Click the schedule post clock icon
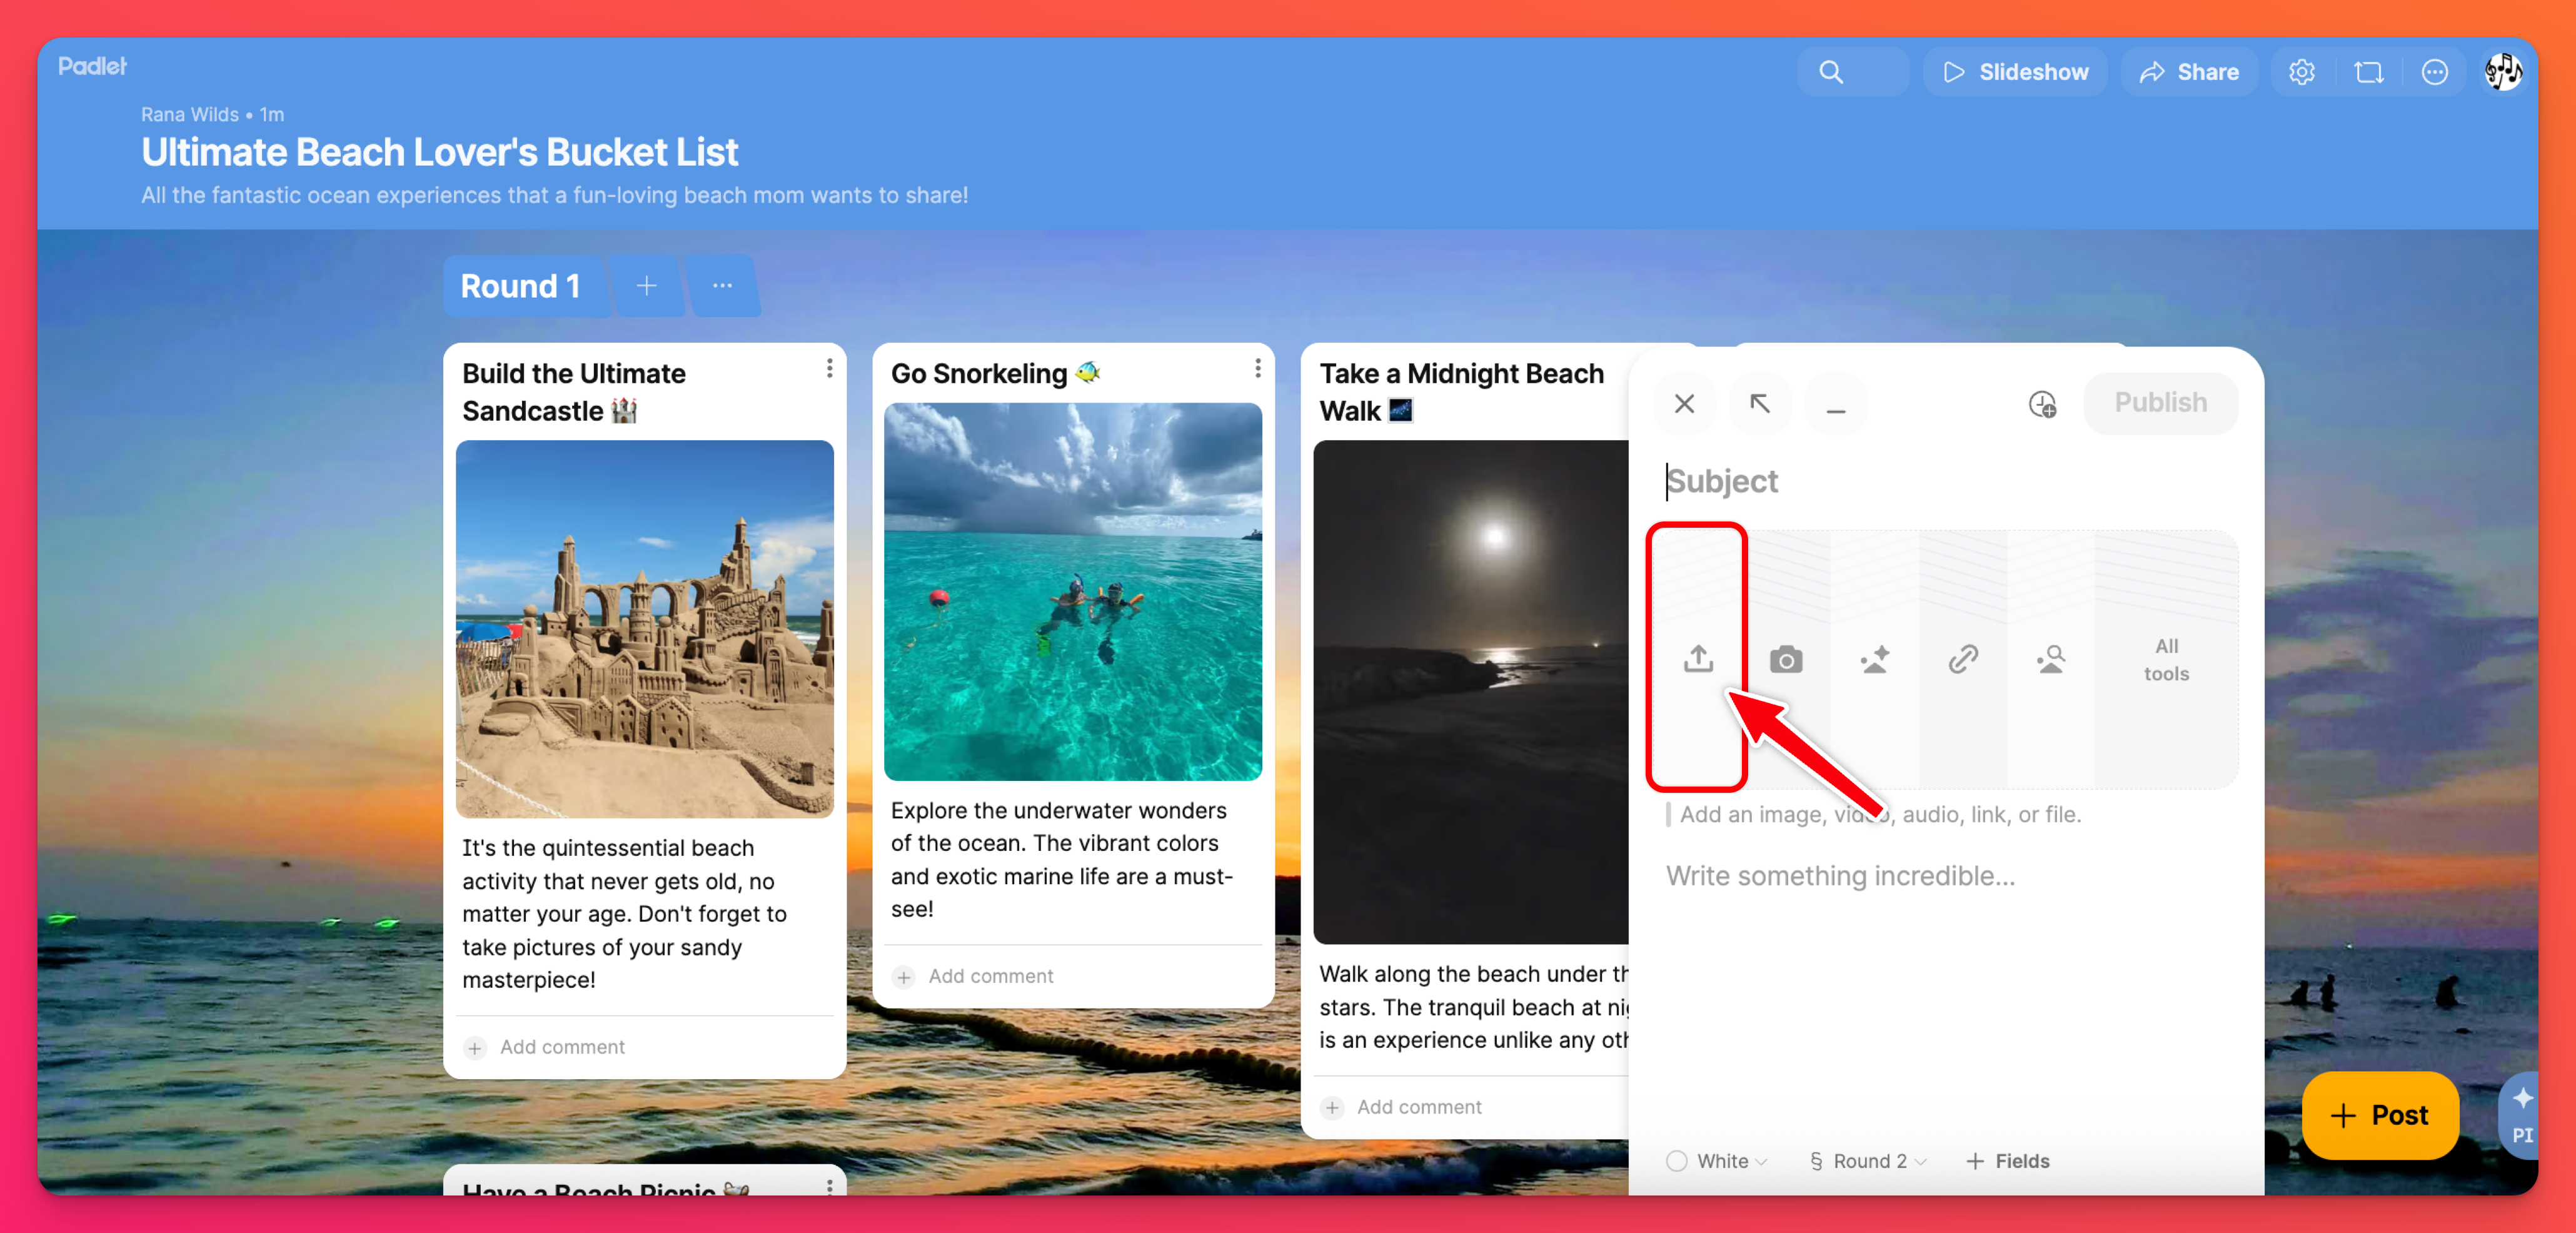 [x=2042, y=404]
